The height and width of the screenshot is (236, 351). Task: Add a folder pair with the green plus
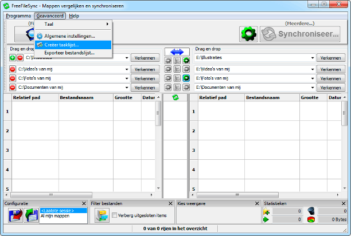pos(13,58)
